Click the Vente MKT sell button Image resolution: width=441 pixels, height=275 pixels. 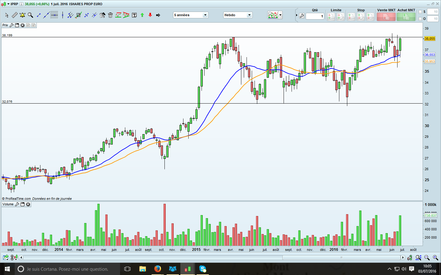click(386, 17)
